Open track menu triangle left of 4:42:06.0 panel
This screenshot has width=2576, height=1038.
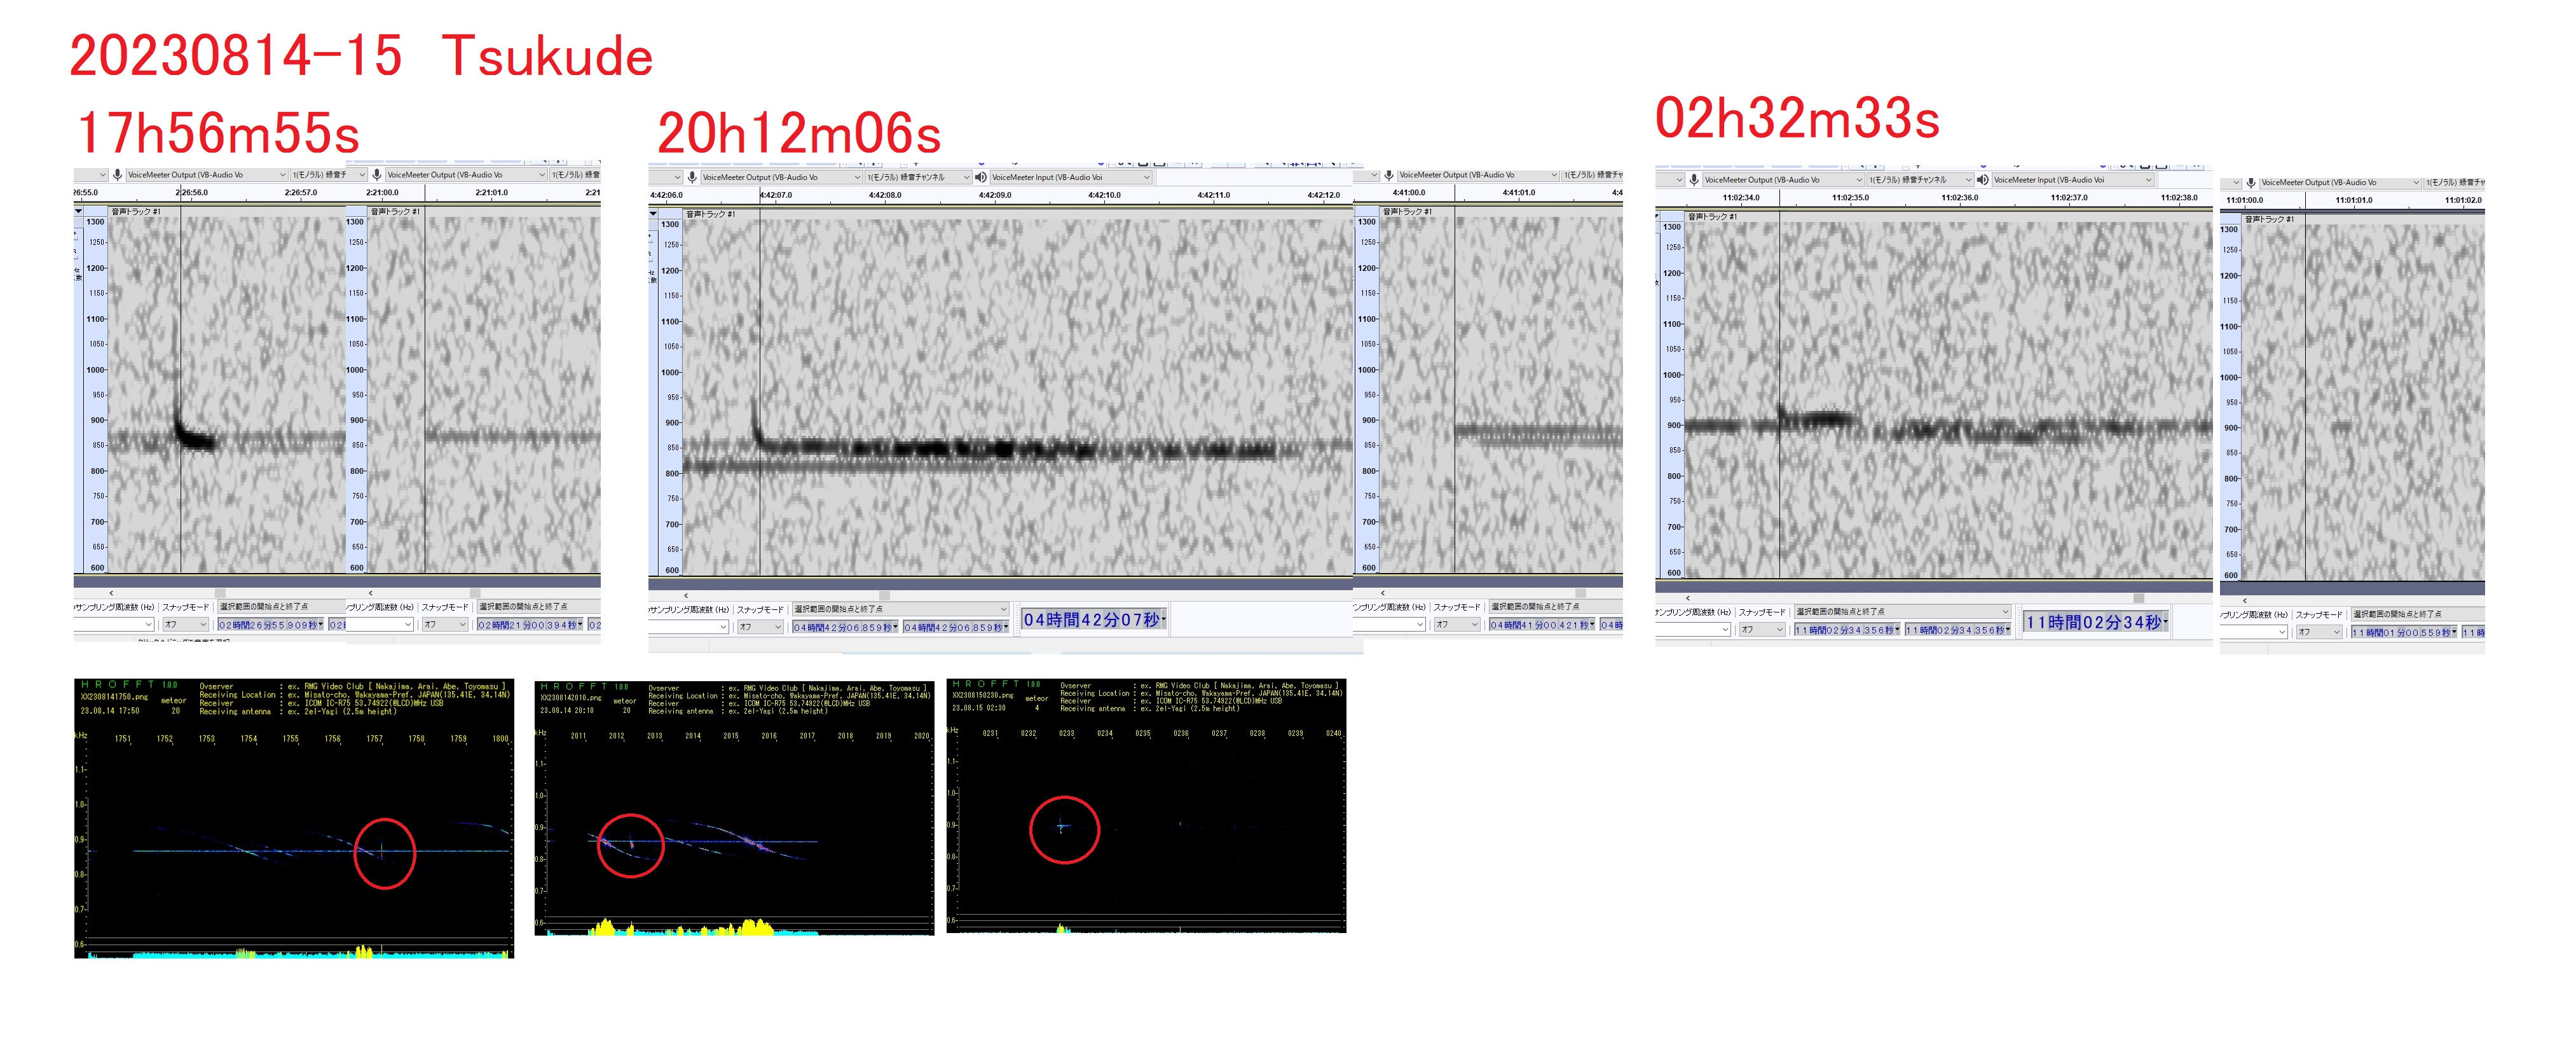pos(653,213)
